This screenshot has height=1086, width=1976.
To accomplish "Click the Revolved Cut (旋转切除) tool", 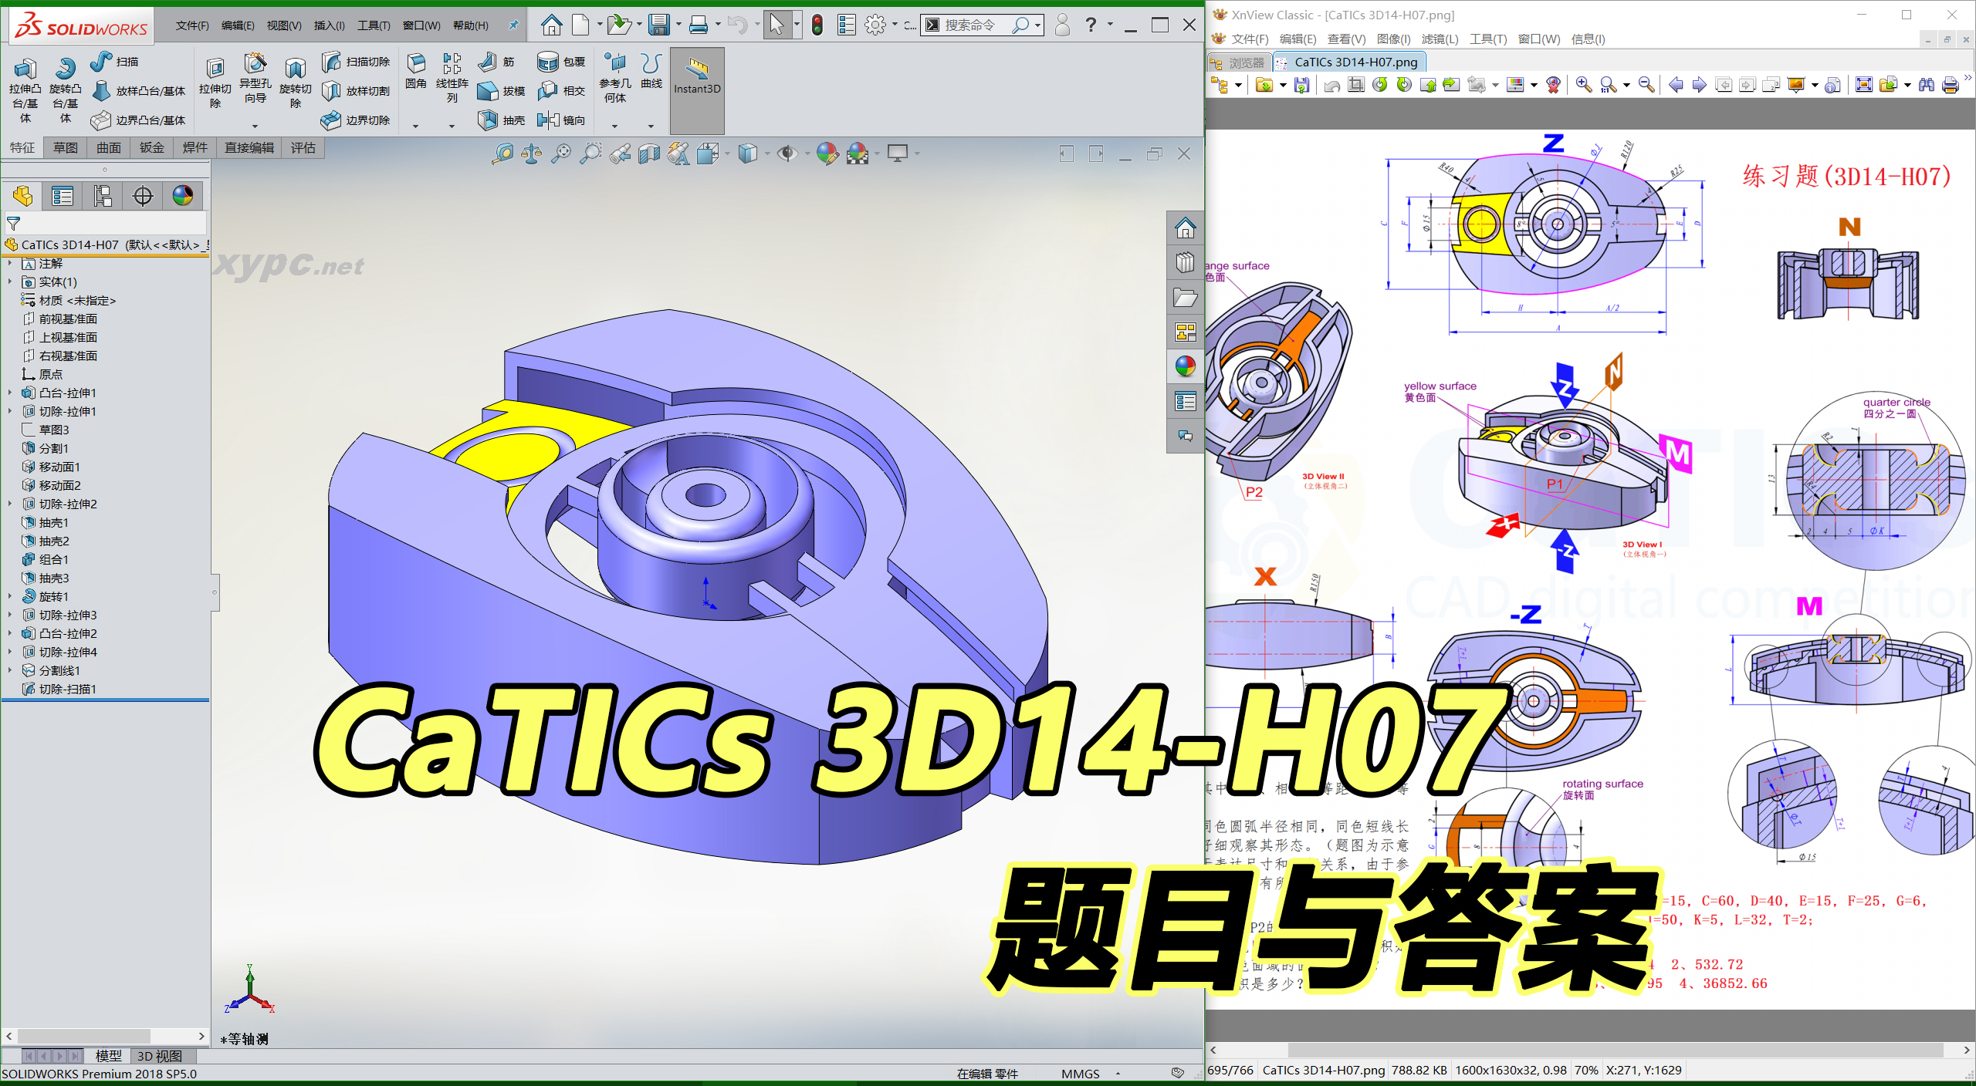I will [x=296, y=83].
